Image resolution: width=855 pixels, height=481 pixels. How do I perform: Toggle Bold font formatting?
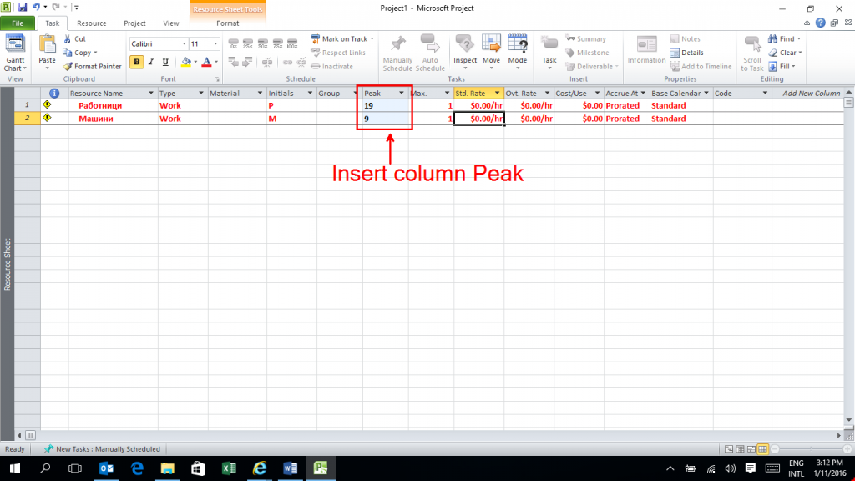(x=136, y=62)
